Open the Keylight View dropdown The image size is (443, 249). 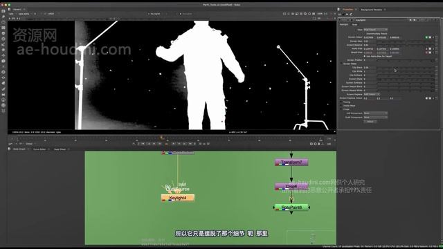375,30
